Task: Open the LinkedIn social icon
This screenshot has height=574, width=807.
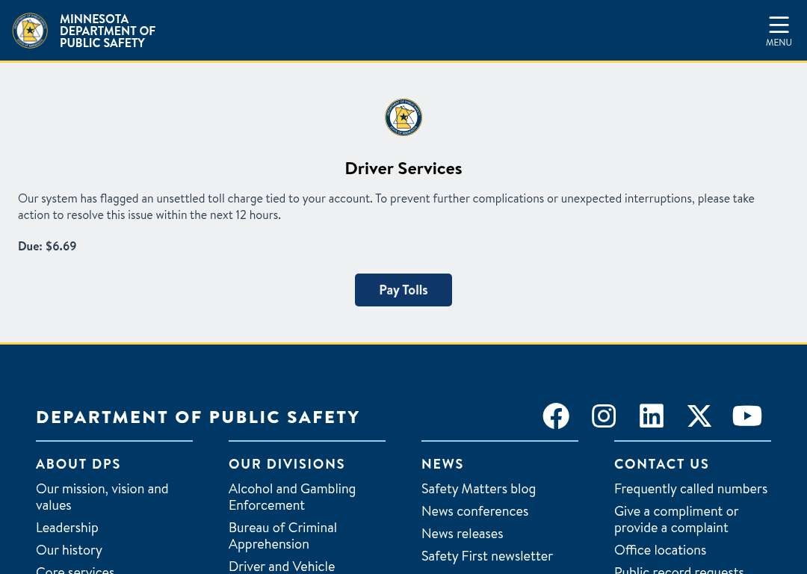Action: (x=652, y=416)
